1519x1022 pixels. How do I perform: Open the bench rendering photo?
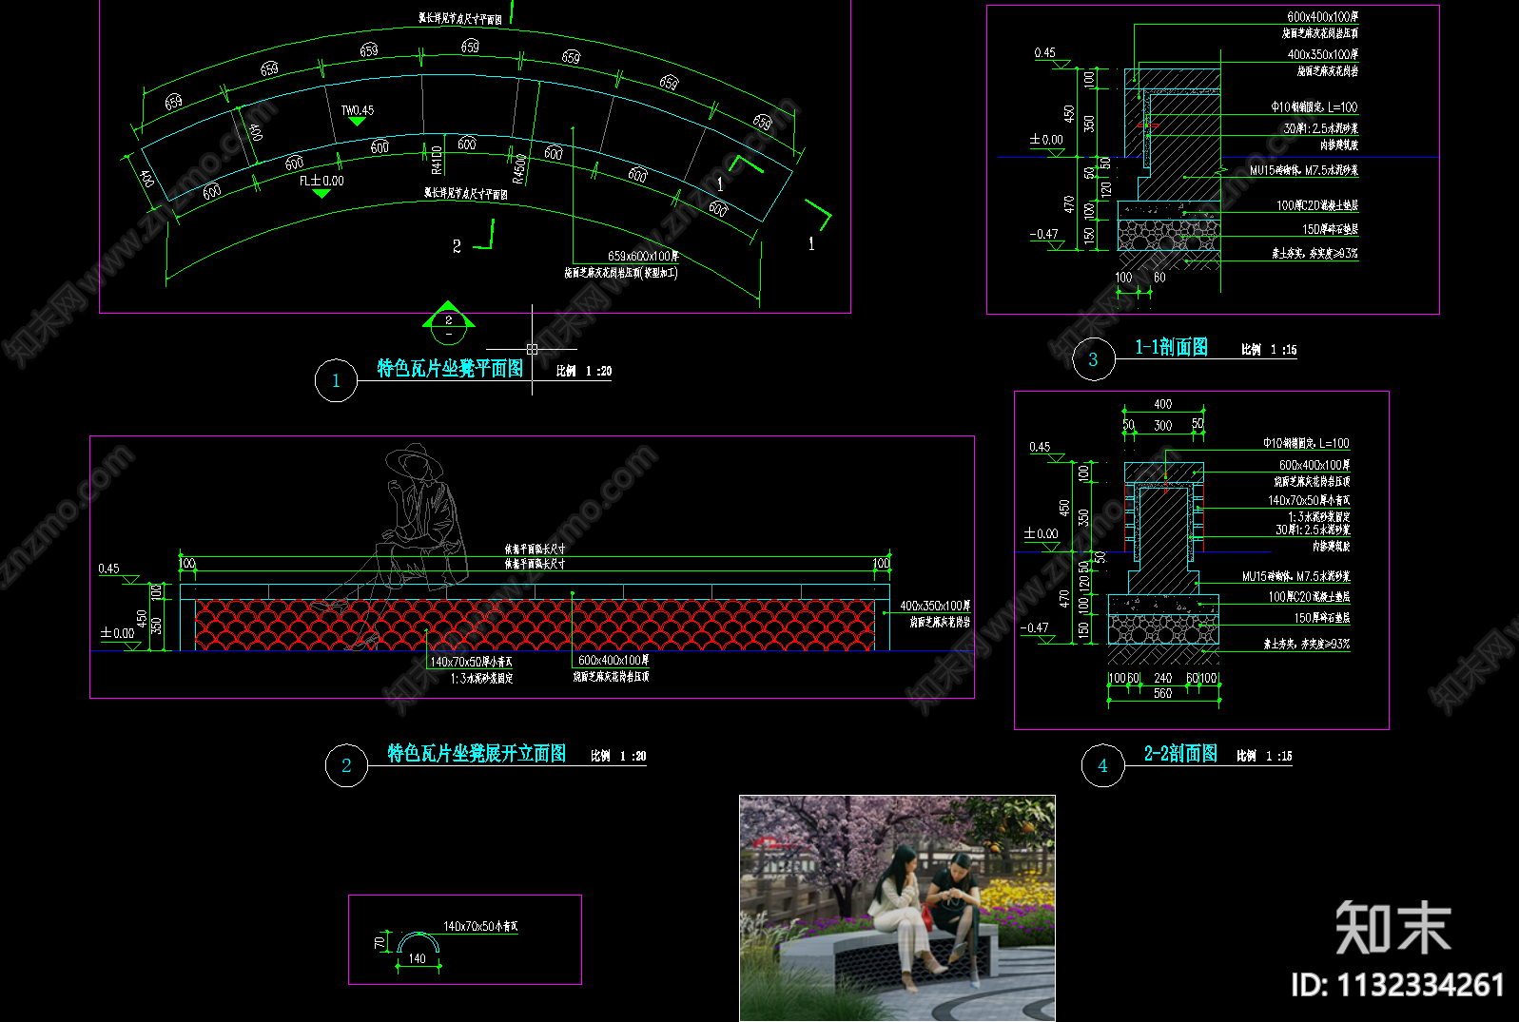click(897, 908)
